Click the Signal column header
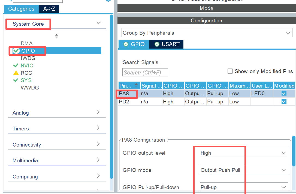The image size is (296, 194). click(151, 86)
